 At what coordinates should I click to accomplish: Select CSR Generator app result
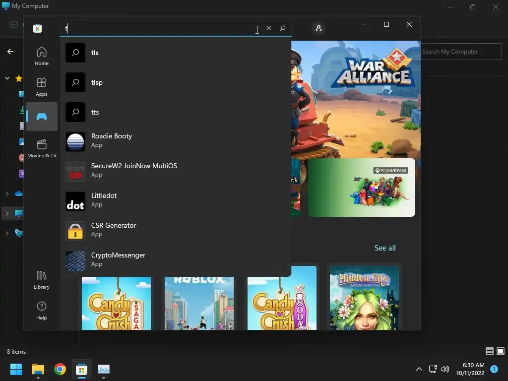pyautogui.click(x=176, y=231)
